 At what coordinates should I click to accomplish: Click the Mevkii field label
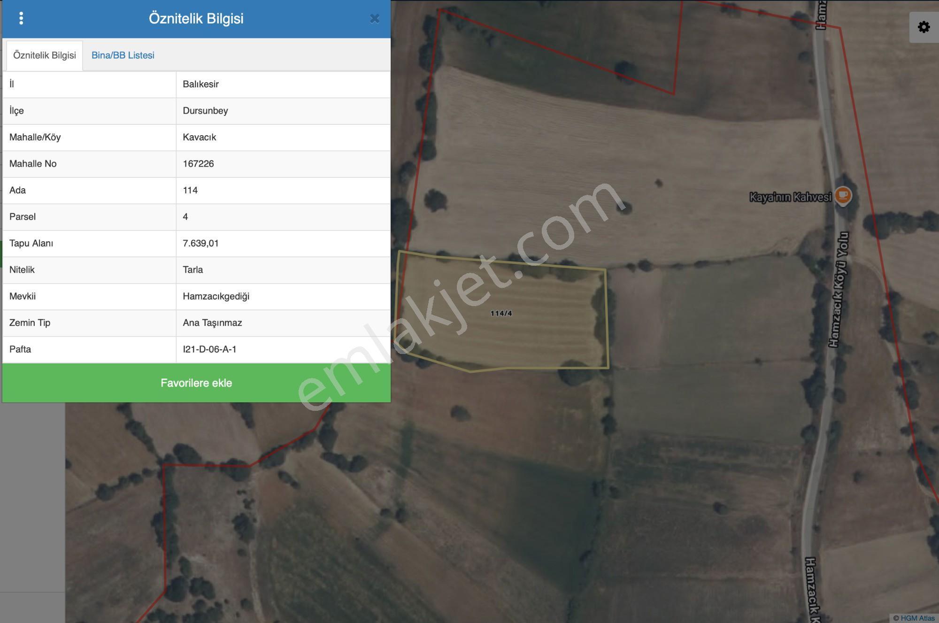coord(23,296)
